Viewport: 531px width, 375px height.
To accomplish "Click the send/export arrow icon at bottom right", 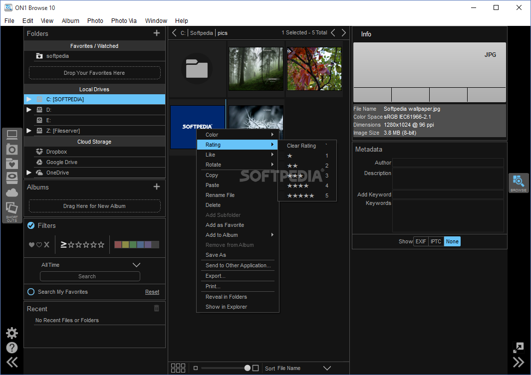I will (519, 347).
